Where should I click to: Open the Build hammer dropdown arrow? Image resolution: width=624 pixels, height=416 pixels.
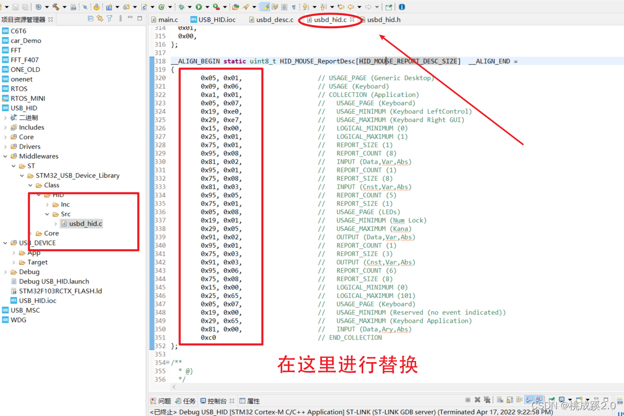(x=64, y=7)
